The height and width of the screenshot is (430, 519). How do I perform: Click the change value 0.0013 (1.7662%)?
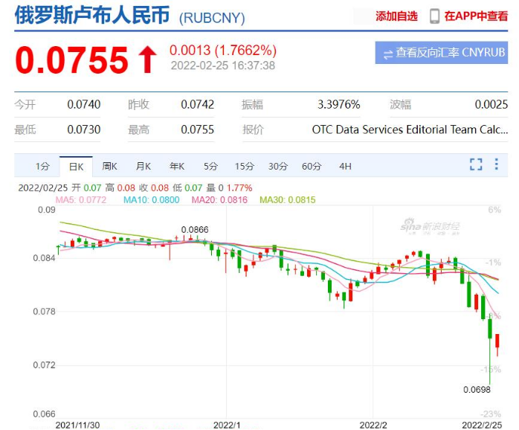[x=223, y=51]
